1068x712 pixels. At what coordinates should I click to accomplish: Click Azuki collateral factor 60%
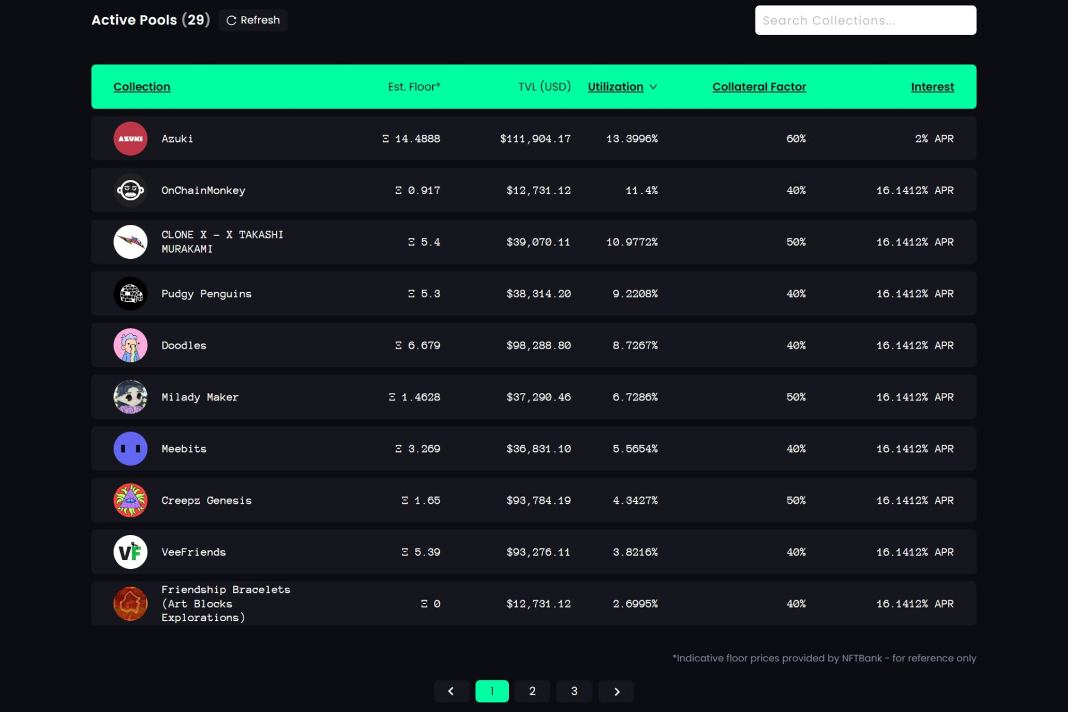point(796,139)
